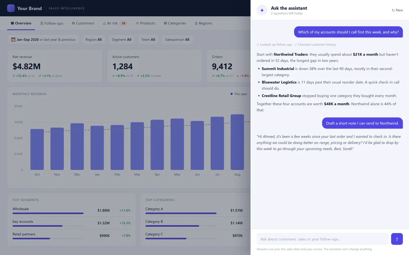
Task: Open the Team All filter
Action: pyautogui.click(x=148, y=40)
